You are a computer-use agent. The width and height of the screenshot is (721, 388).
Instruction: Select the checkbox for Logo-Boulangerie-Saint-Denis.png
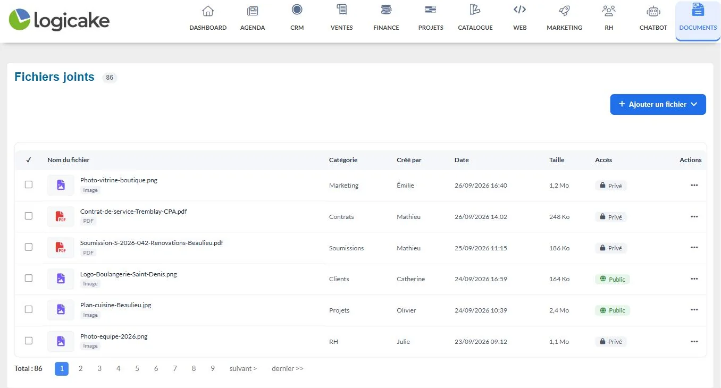click(29, 278)
